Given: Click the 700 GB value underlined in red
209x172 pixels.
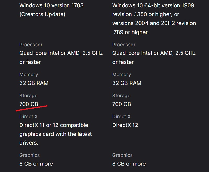Looking at the screenshot, I should pos(29,104).
